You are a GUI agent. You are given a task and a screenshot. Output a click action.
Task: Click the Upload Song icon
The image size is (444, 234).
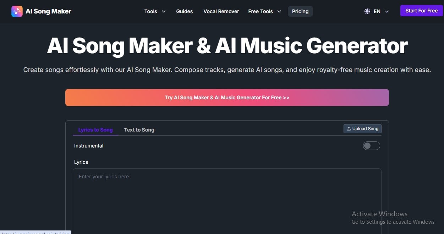click(x=349, y=128)
